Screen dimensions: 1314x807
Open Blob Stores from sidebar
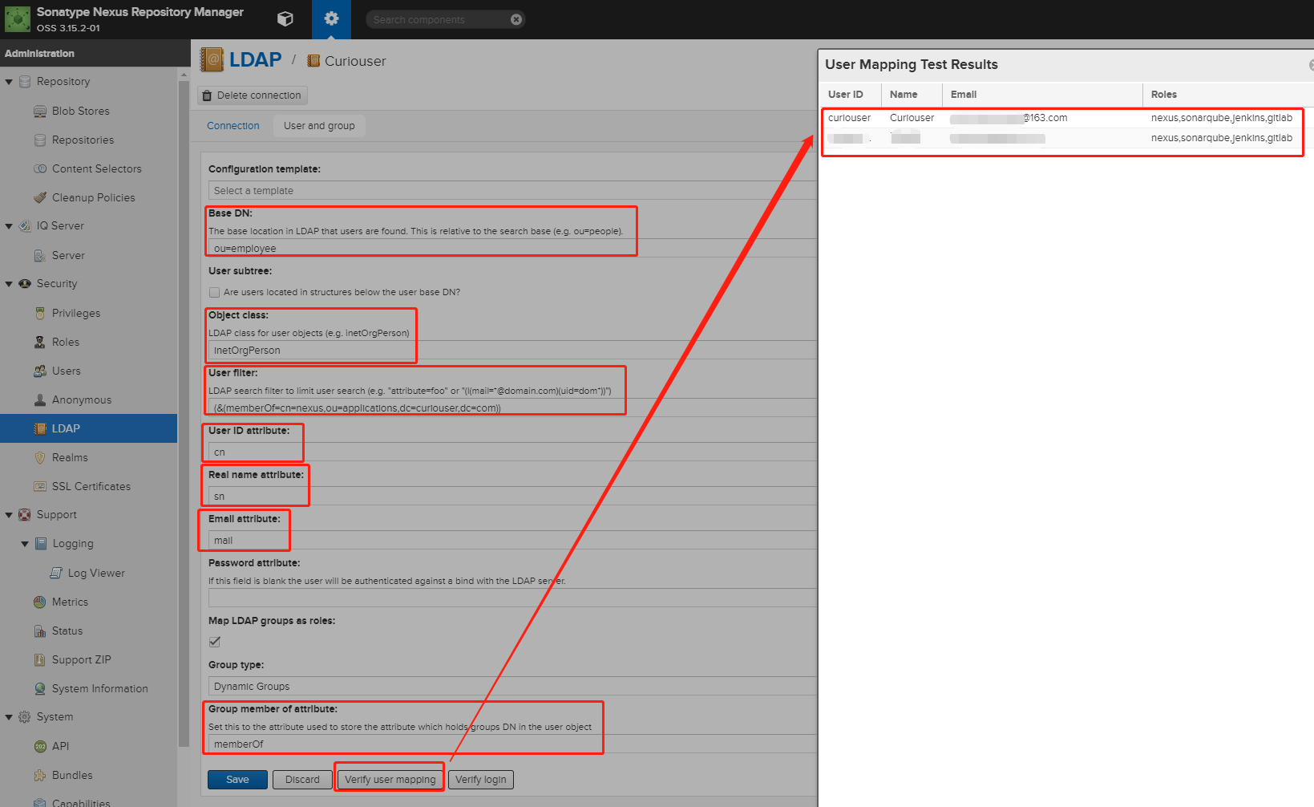click(x=80, y=111)
